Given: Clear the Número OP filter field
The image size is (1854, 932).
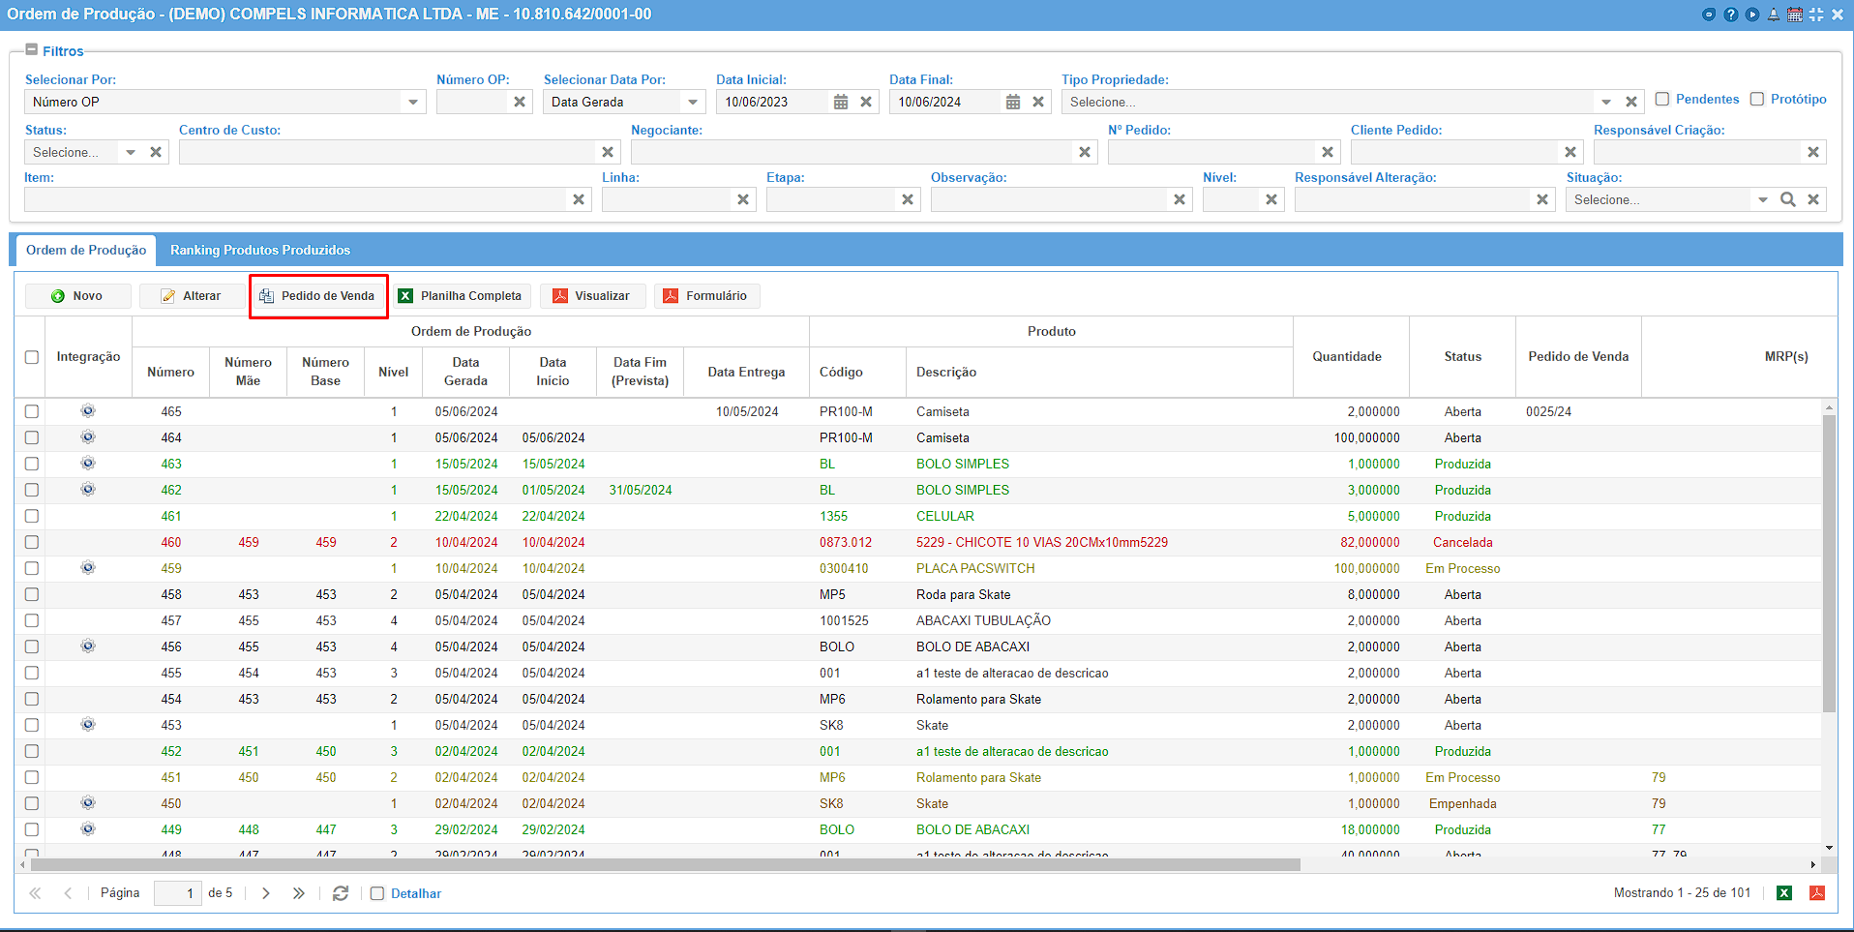Looking at the screenshot, I should coord(520,102).
